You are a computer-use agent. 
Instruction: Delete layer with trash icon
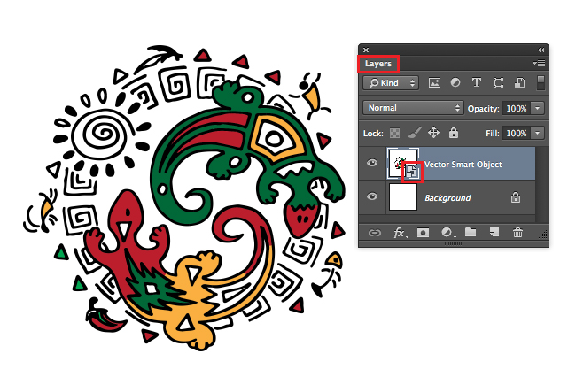(518, 233)
